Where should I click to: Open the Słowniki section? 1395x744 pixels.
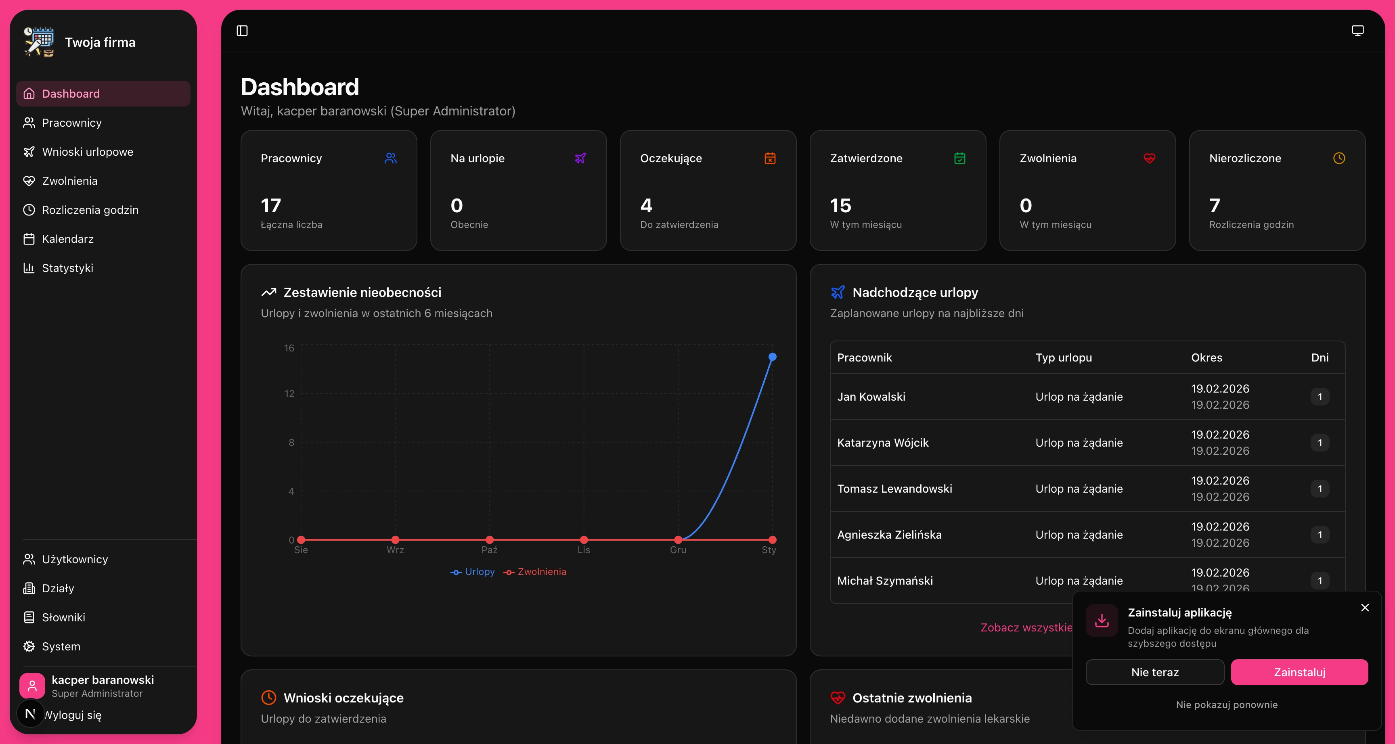63,617
